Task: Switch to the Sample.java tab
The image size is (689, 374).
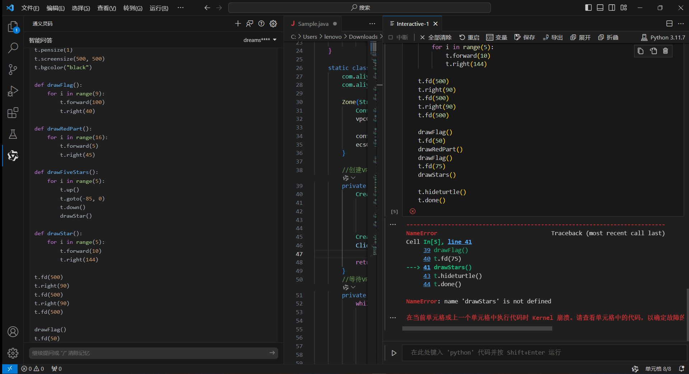Action: [x=313, y=24]
